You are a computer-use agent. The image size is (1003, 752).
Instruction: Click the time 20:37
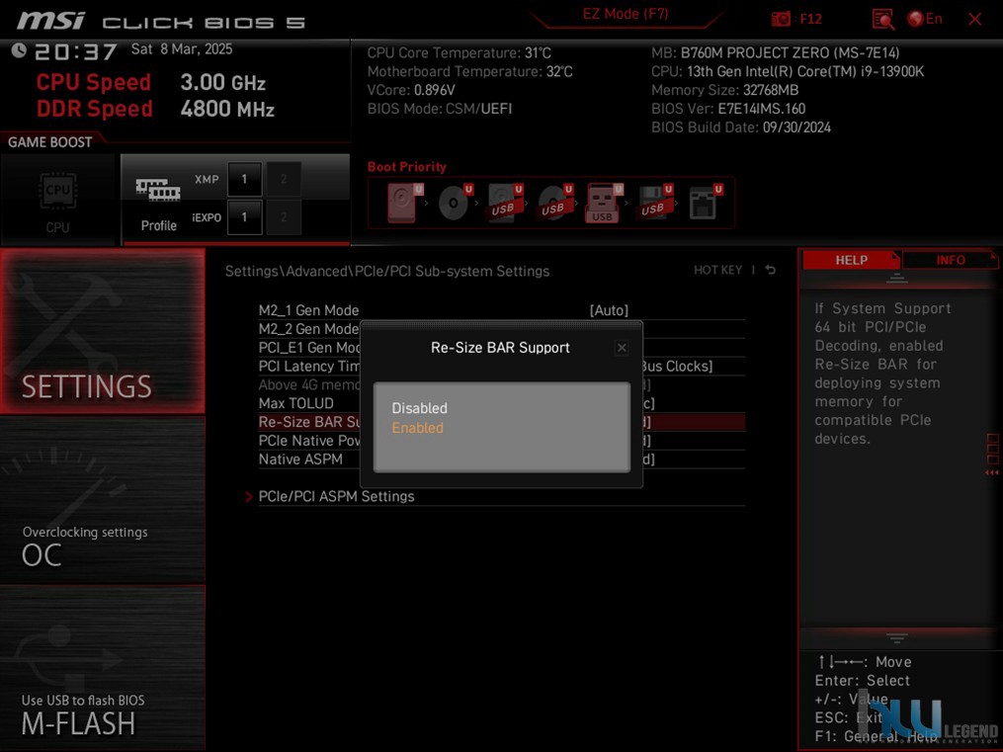[75, 51]
